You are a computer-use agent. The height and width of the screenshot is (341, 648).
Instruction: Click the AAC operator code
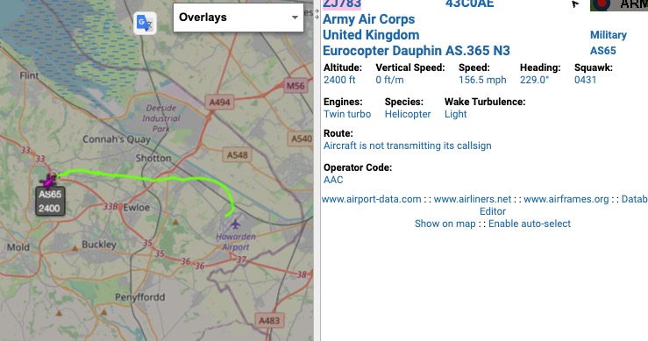click(x=333, y=180)
